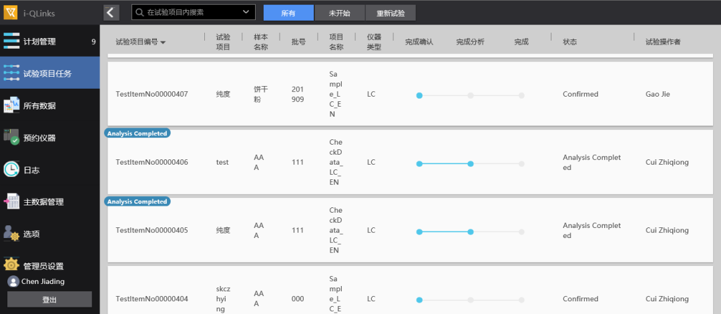Click batch 000 in row 404

(x=298, y=299)
